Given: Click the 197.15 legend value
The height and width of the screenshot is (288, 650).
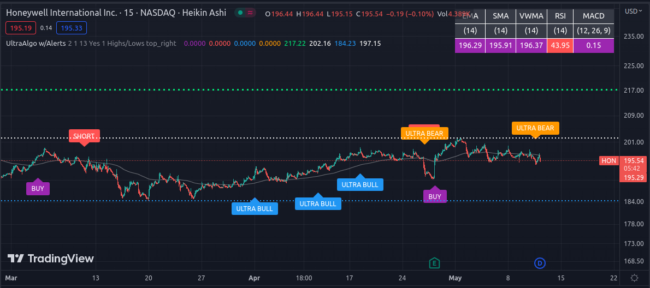Looking at the screenshot, I should pos(370,44).
